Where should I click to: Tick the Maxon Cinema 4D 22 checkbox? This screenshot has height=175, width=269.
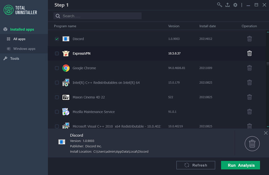tap(57, 97)
